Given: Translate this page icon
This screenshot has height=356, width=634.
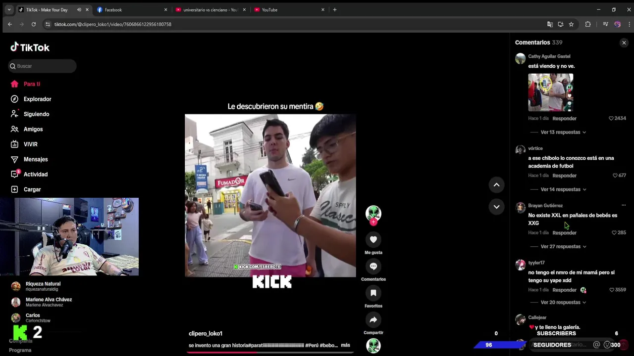Looking at the screenshot, I should click(x=550, y=24).
